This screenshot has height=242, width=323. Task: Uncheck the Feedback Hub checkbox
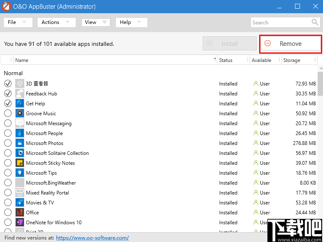coord(8,94)
